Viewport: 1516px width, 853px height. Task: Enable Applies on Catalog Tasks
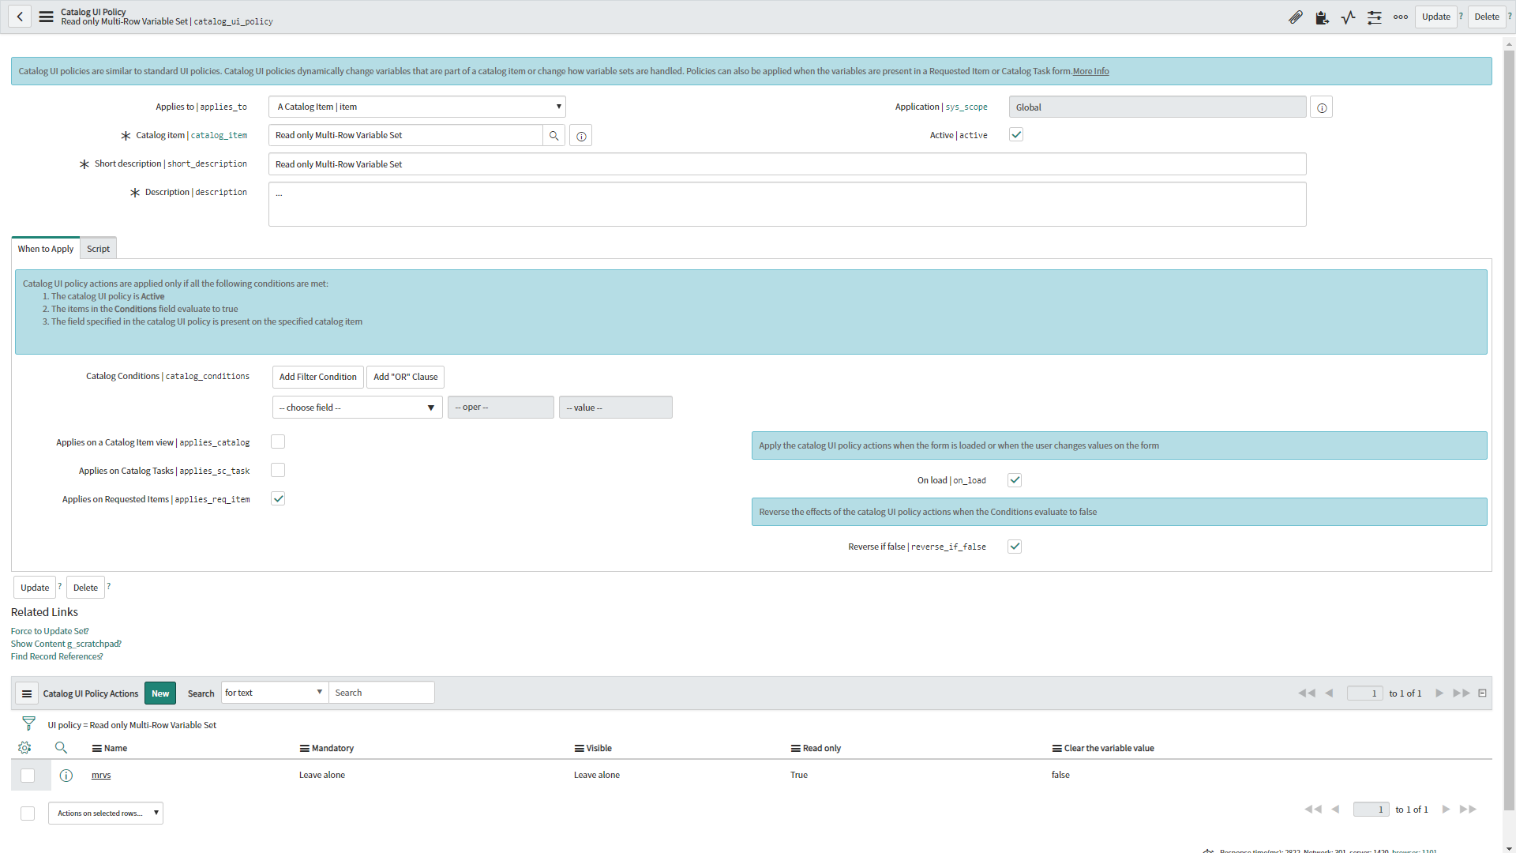pos(278,470)
